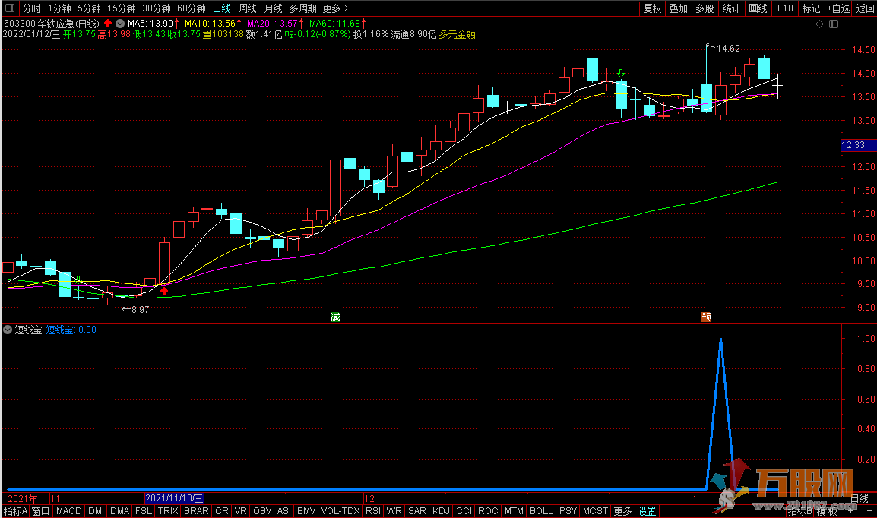The height and width of the screenshot is (518, 877).
Task: Select the ROC indicator
Action: click(x=488, y=511)
